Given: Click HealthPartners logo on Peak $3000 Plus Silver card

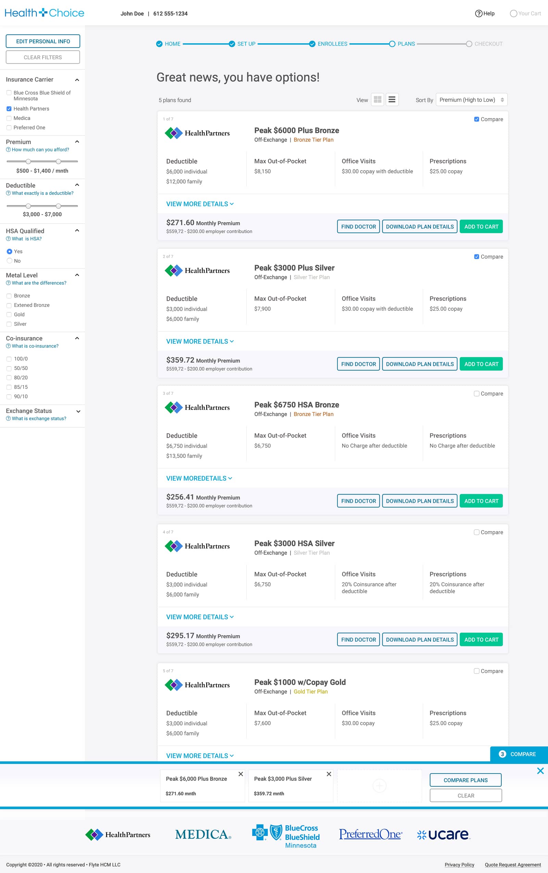Looking at the screenshot, I should [x=197, y=270].
